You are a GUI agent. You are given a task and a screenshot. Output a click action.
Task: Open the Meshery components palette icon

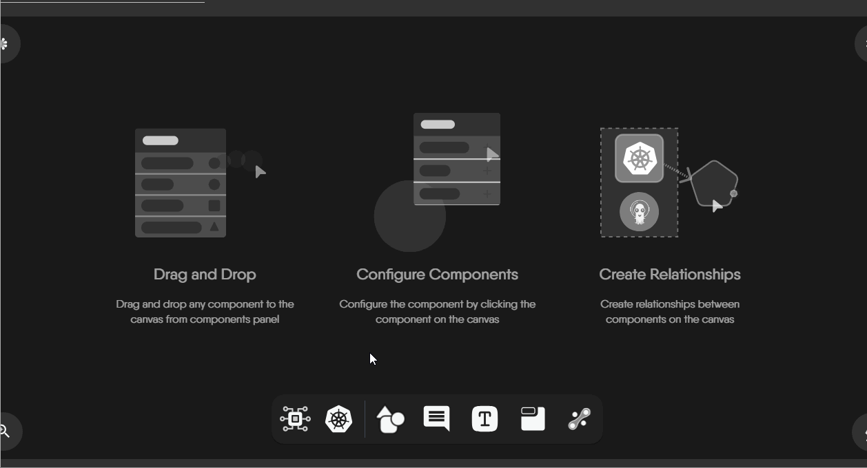tap(294, 418)
